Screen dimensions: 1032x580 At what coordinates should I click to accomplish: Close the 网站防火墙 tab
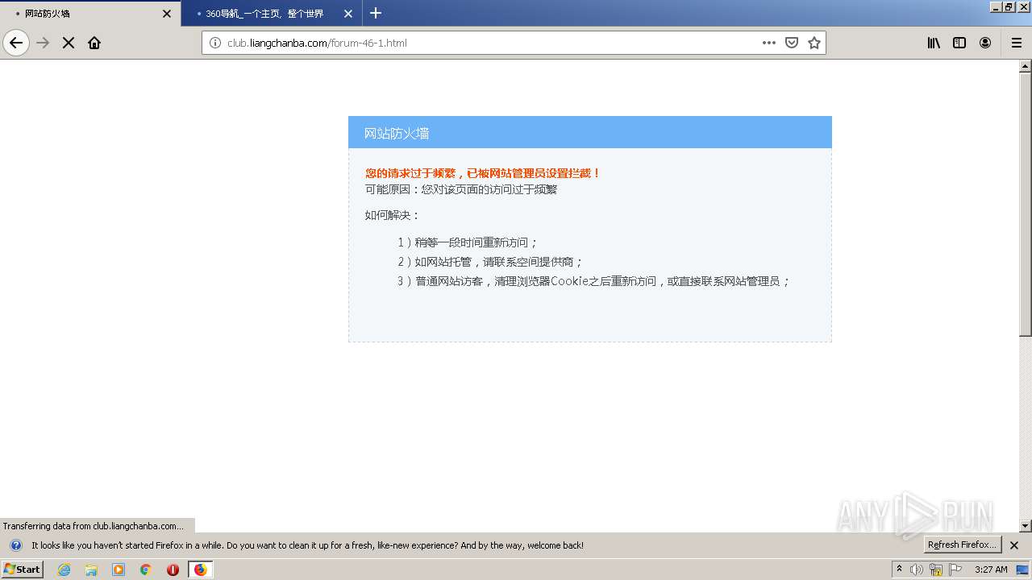(x=167, y=14)
